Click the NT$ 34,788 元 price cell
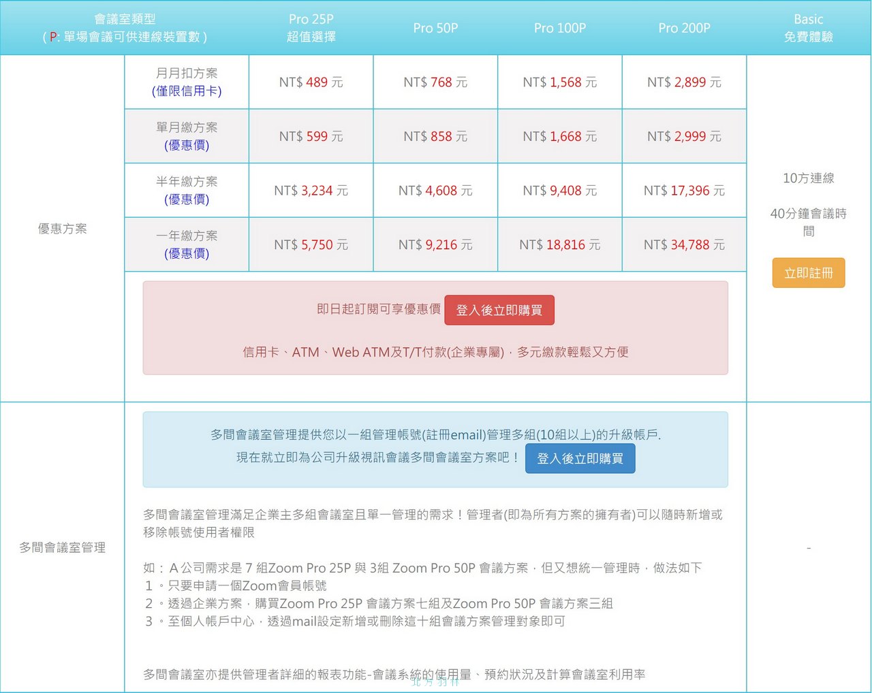Image resolution: width=872 pixels, height=693 pixels. coord(684,244)
